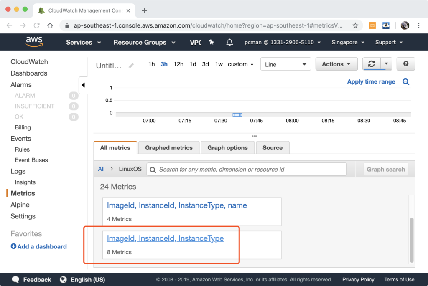The image size is (428, 286).
Task: Navigate back in the browser
Action: pos(10,25)
